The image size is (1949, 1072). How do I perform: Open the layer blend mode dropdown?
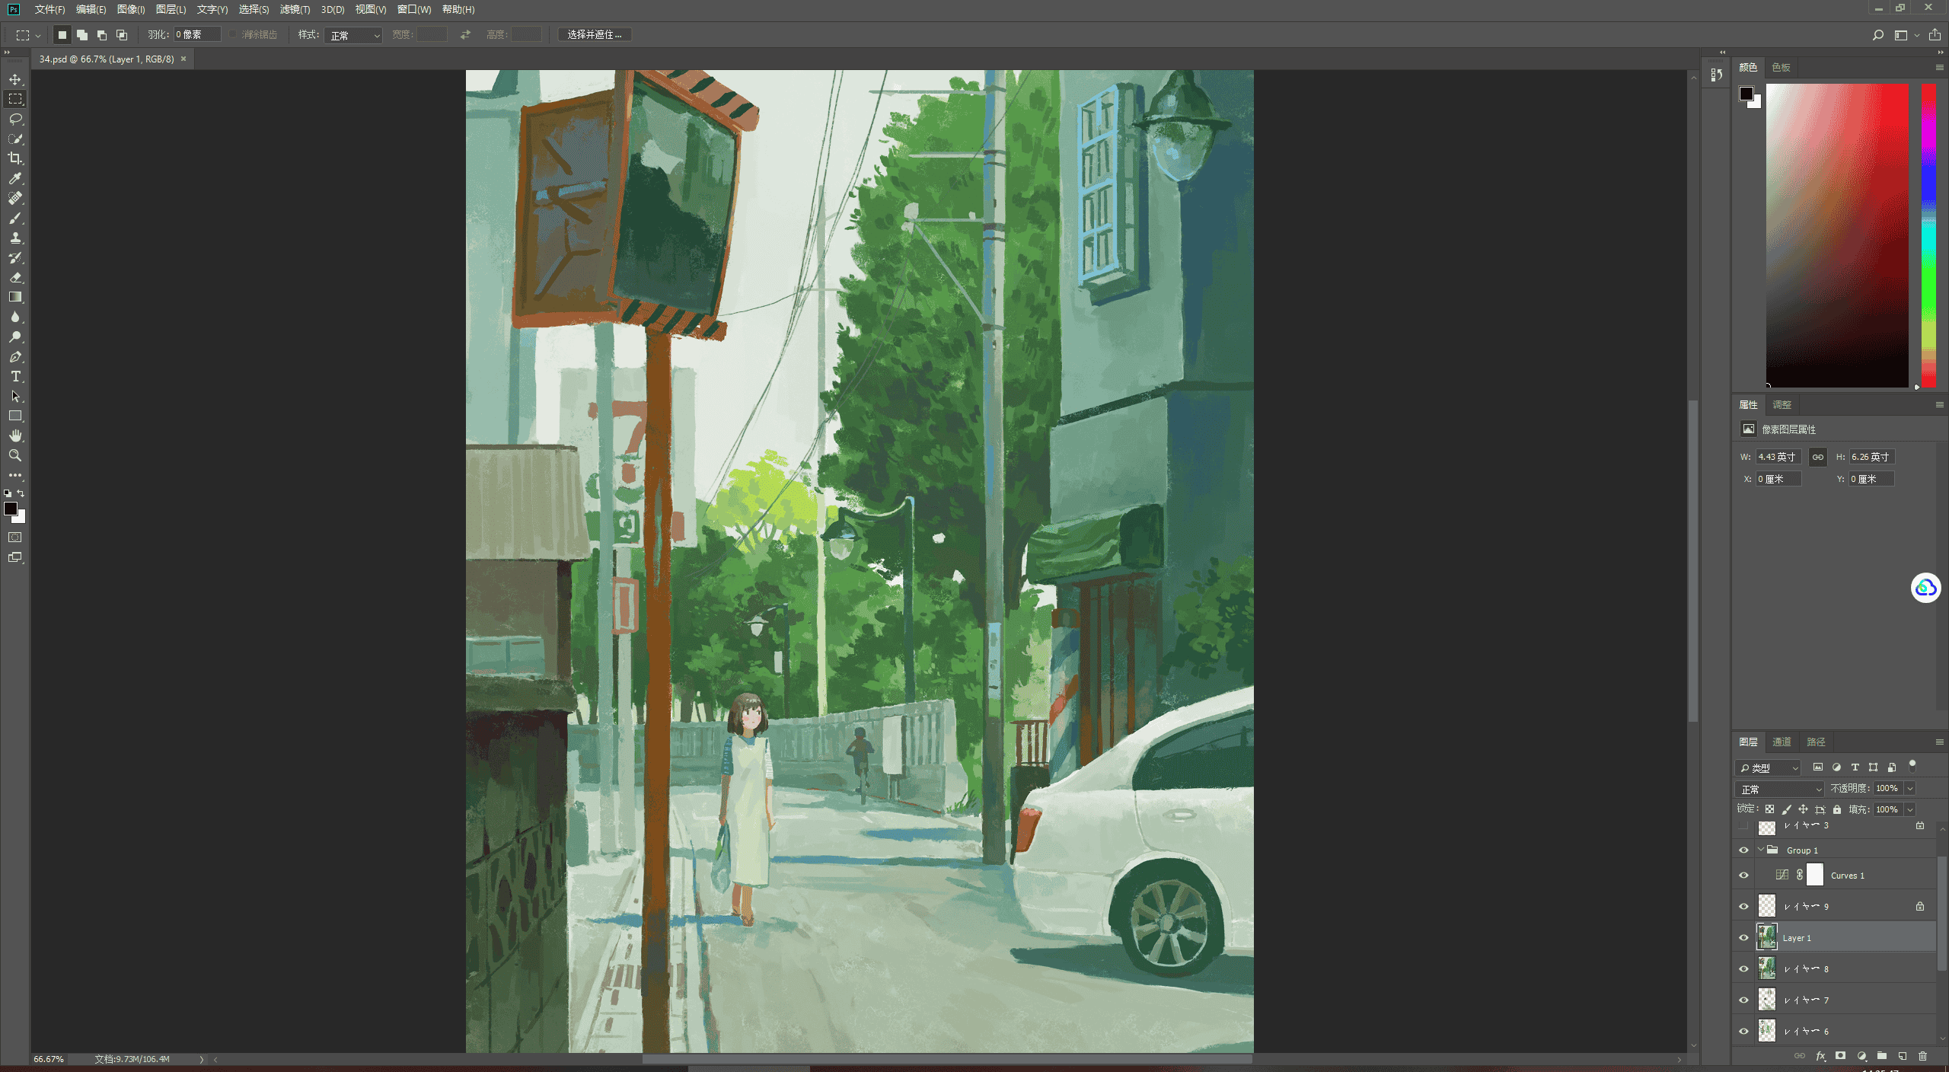coord(1780,789)
